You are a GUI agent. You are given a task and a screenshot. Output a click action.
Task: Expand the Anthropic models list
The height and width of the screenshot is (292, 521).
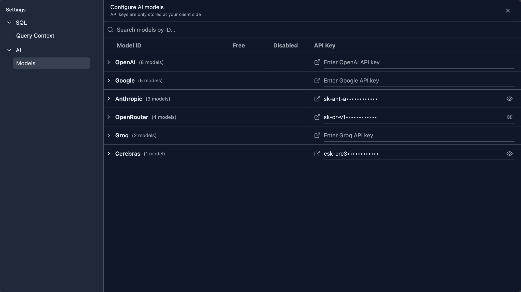pyautogui.click(x=109, y=99)
